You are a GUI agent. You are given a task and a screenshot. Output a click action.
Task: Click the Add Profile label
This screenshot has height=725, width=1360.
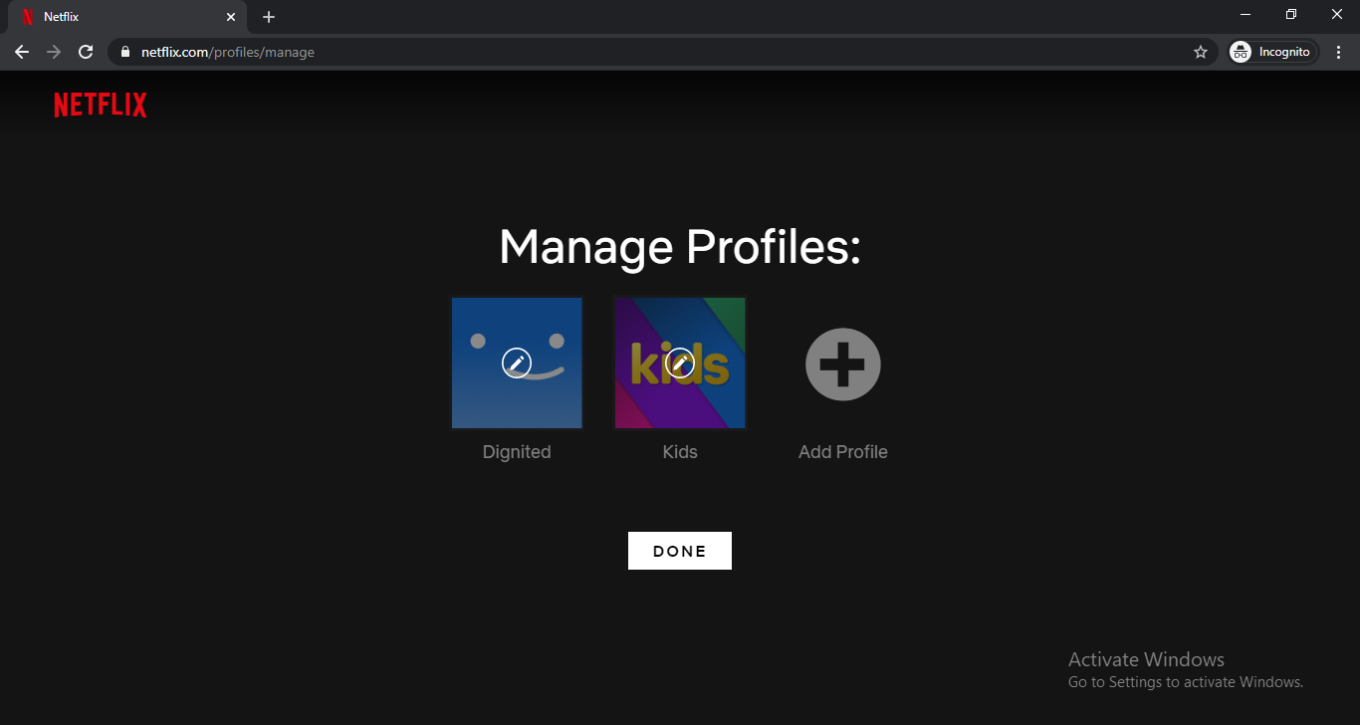(843, 452)
